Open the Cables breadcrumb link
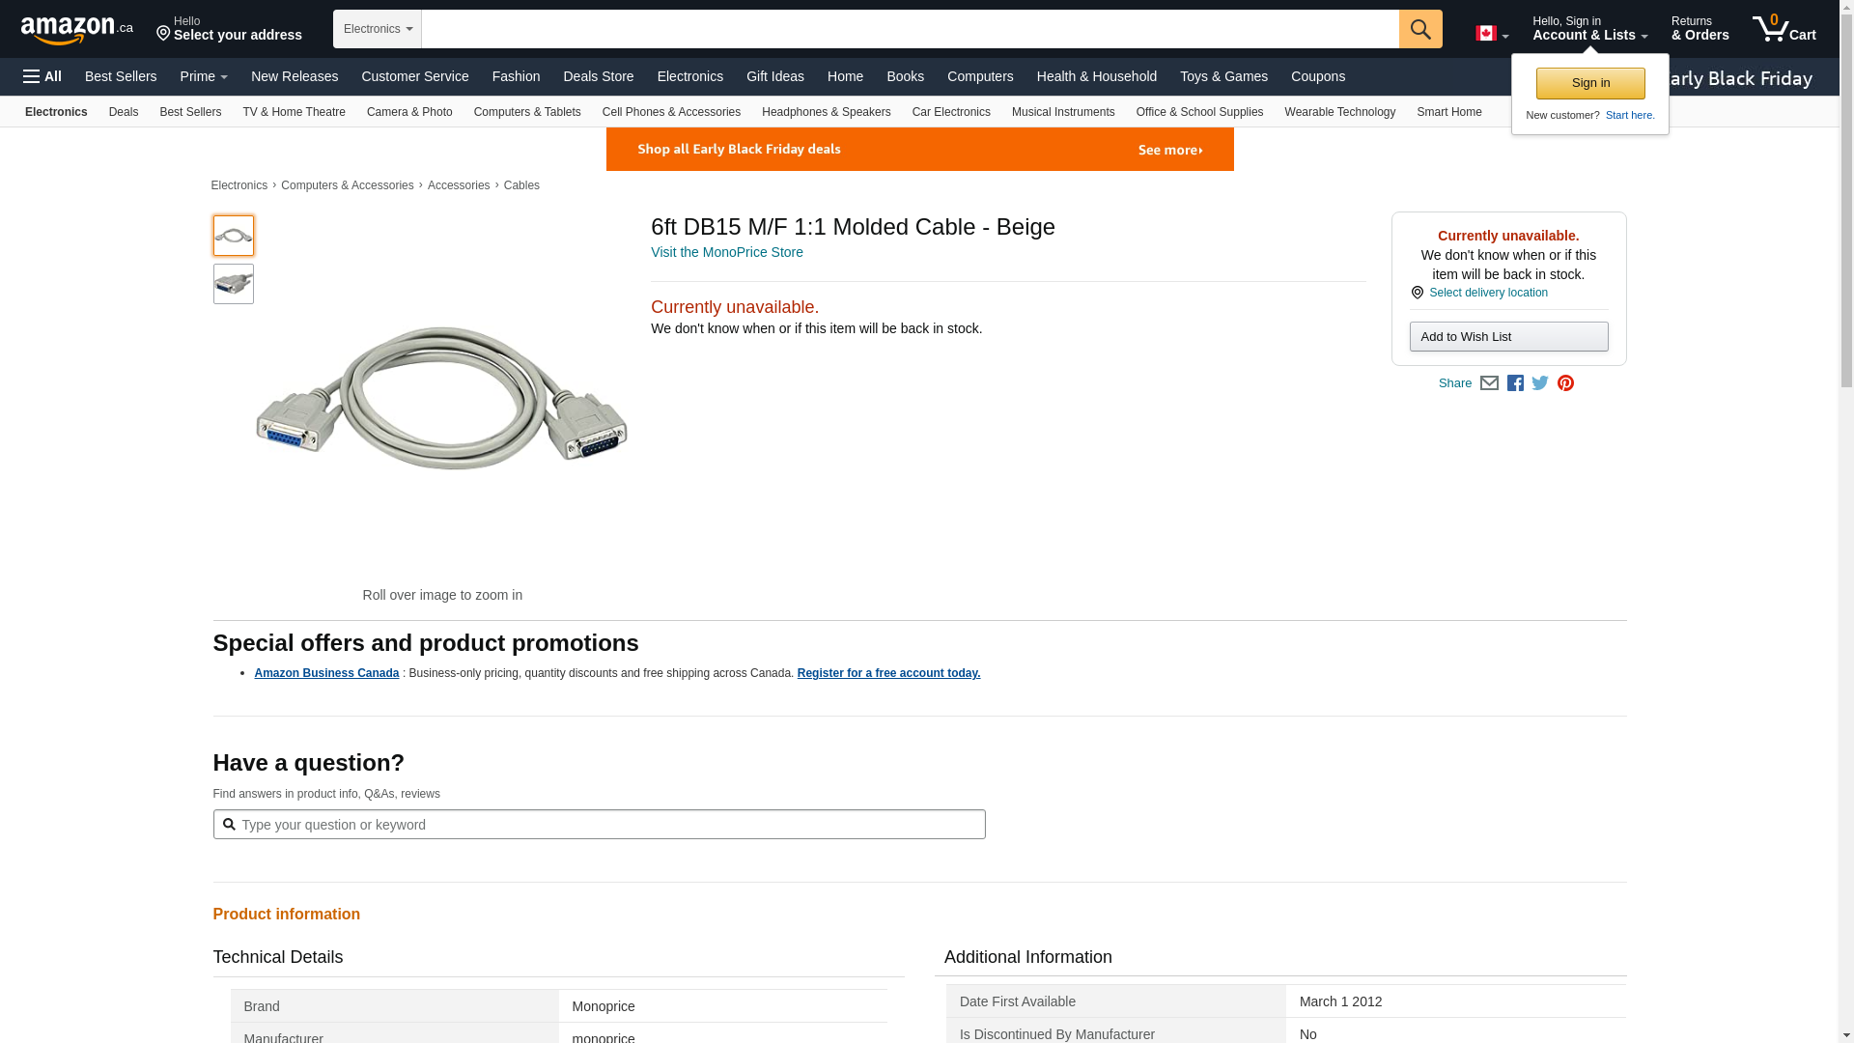The height and width of the screenshot is (1043, 1854). [x=521, y=185]
